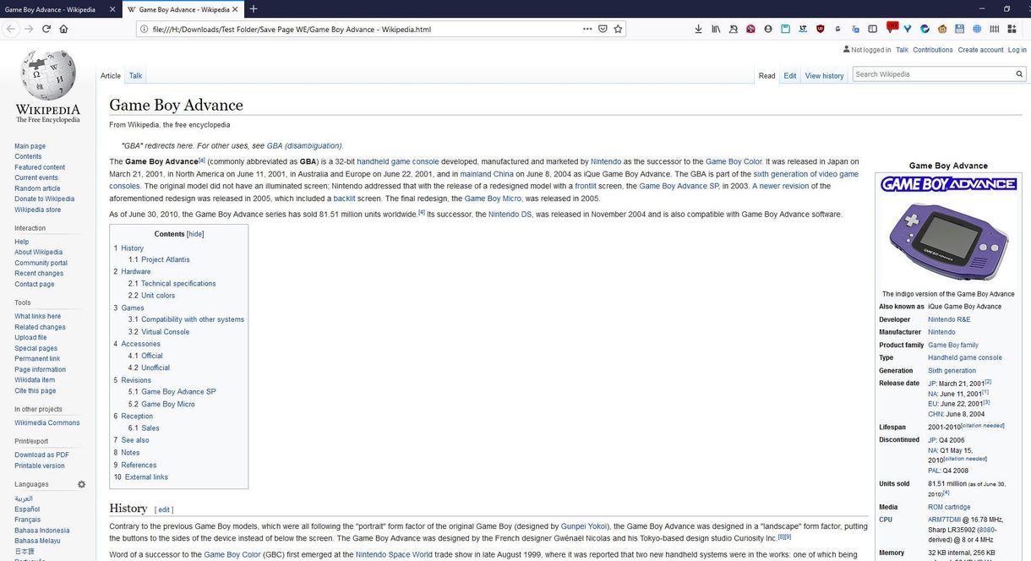The height and width of the screenshot is (561, 1031).
Task: Open a new tab with the plus button
Action: (x=254, y=9)
